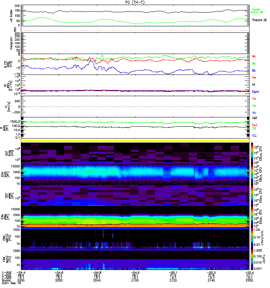Click the "-55.1" X-GSE position value
This screenshot has width=270, height=288.
[173, 273]
